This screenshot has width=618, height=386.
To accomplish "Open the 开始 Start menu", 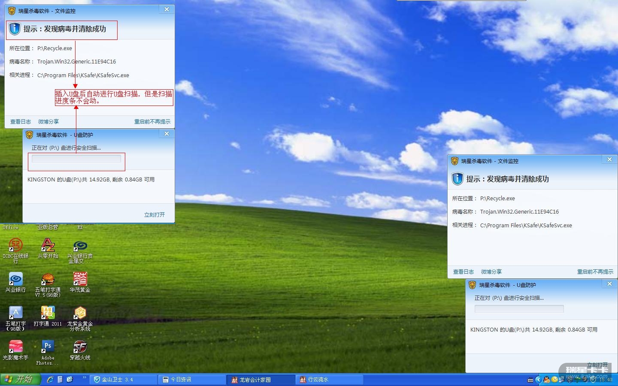I will (20, 380).
